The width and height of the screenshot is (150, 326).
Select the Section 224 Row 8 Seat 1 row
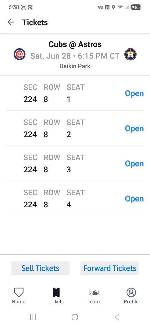click(75, 93)
